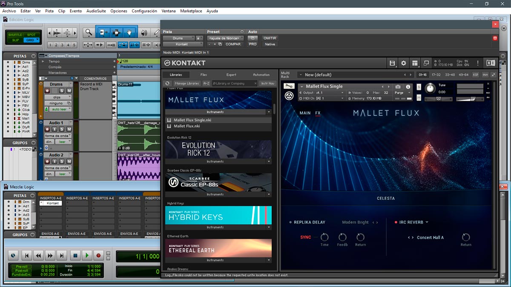Select the Scrubber speaker tool

pos(144,32)
